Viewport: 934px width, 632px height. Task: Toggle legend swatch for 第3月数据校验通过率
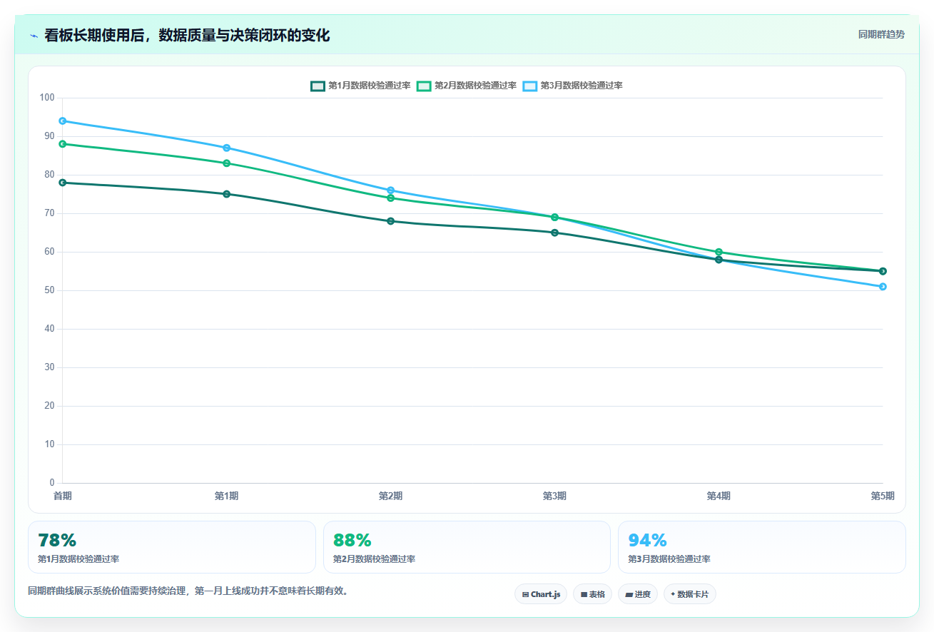tap(530, 86)
